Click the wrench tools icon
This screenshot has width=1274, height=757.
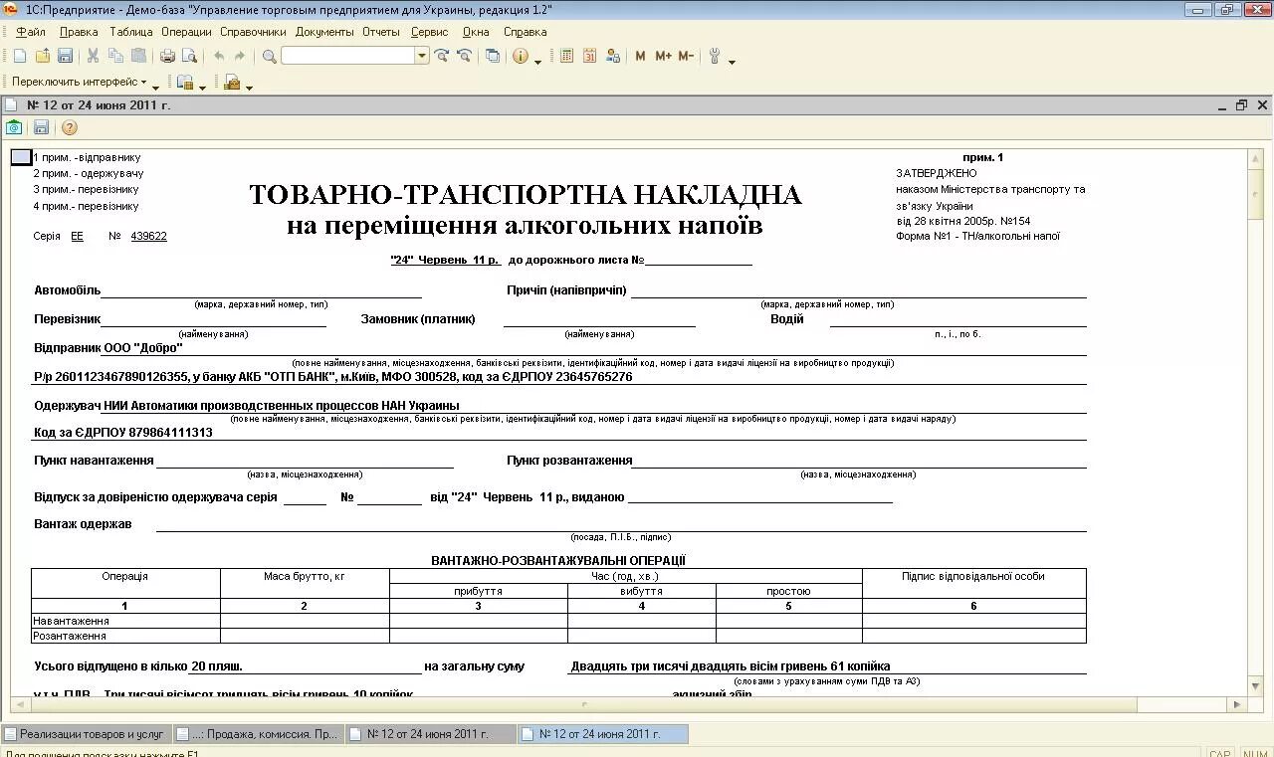click(715, 57)
